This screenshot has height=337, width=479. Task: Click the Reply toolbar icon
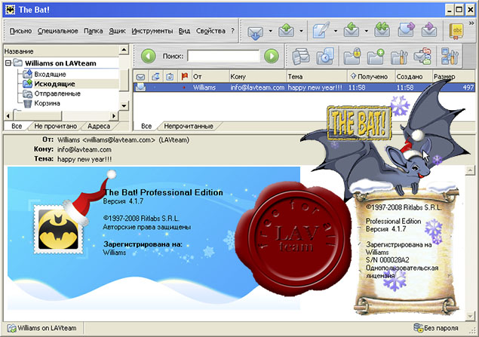coord(352,30)
